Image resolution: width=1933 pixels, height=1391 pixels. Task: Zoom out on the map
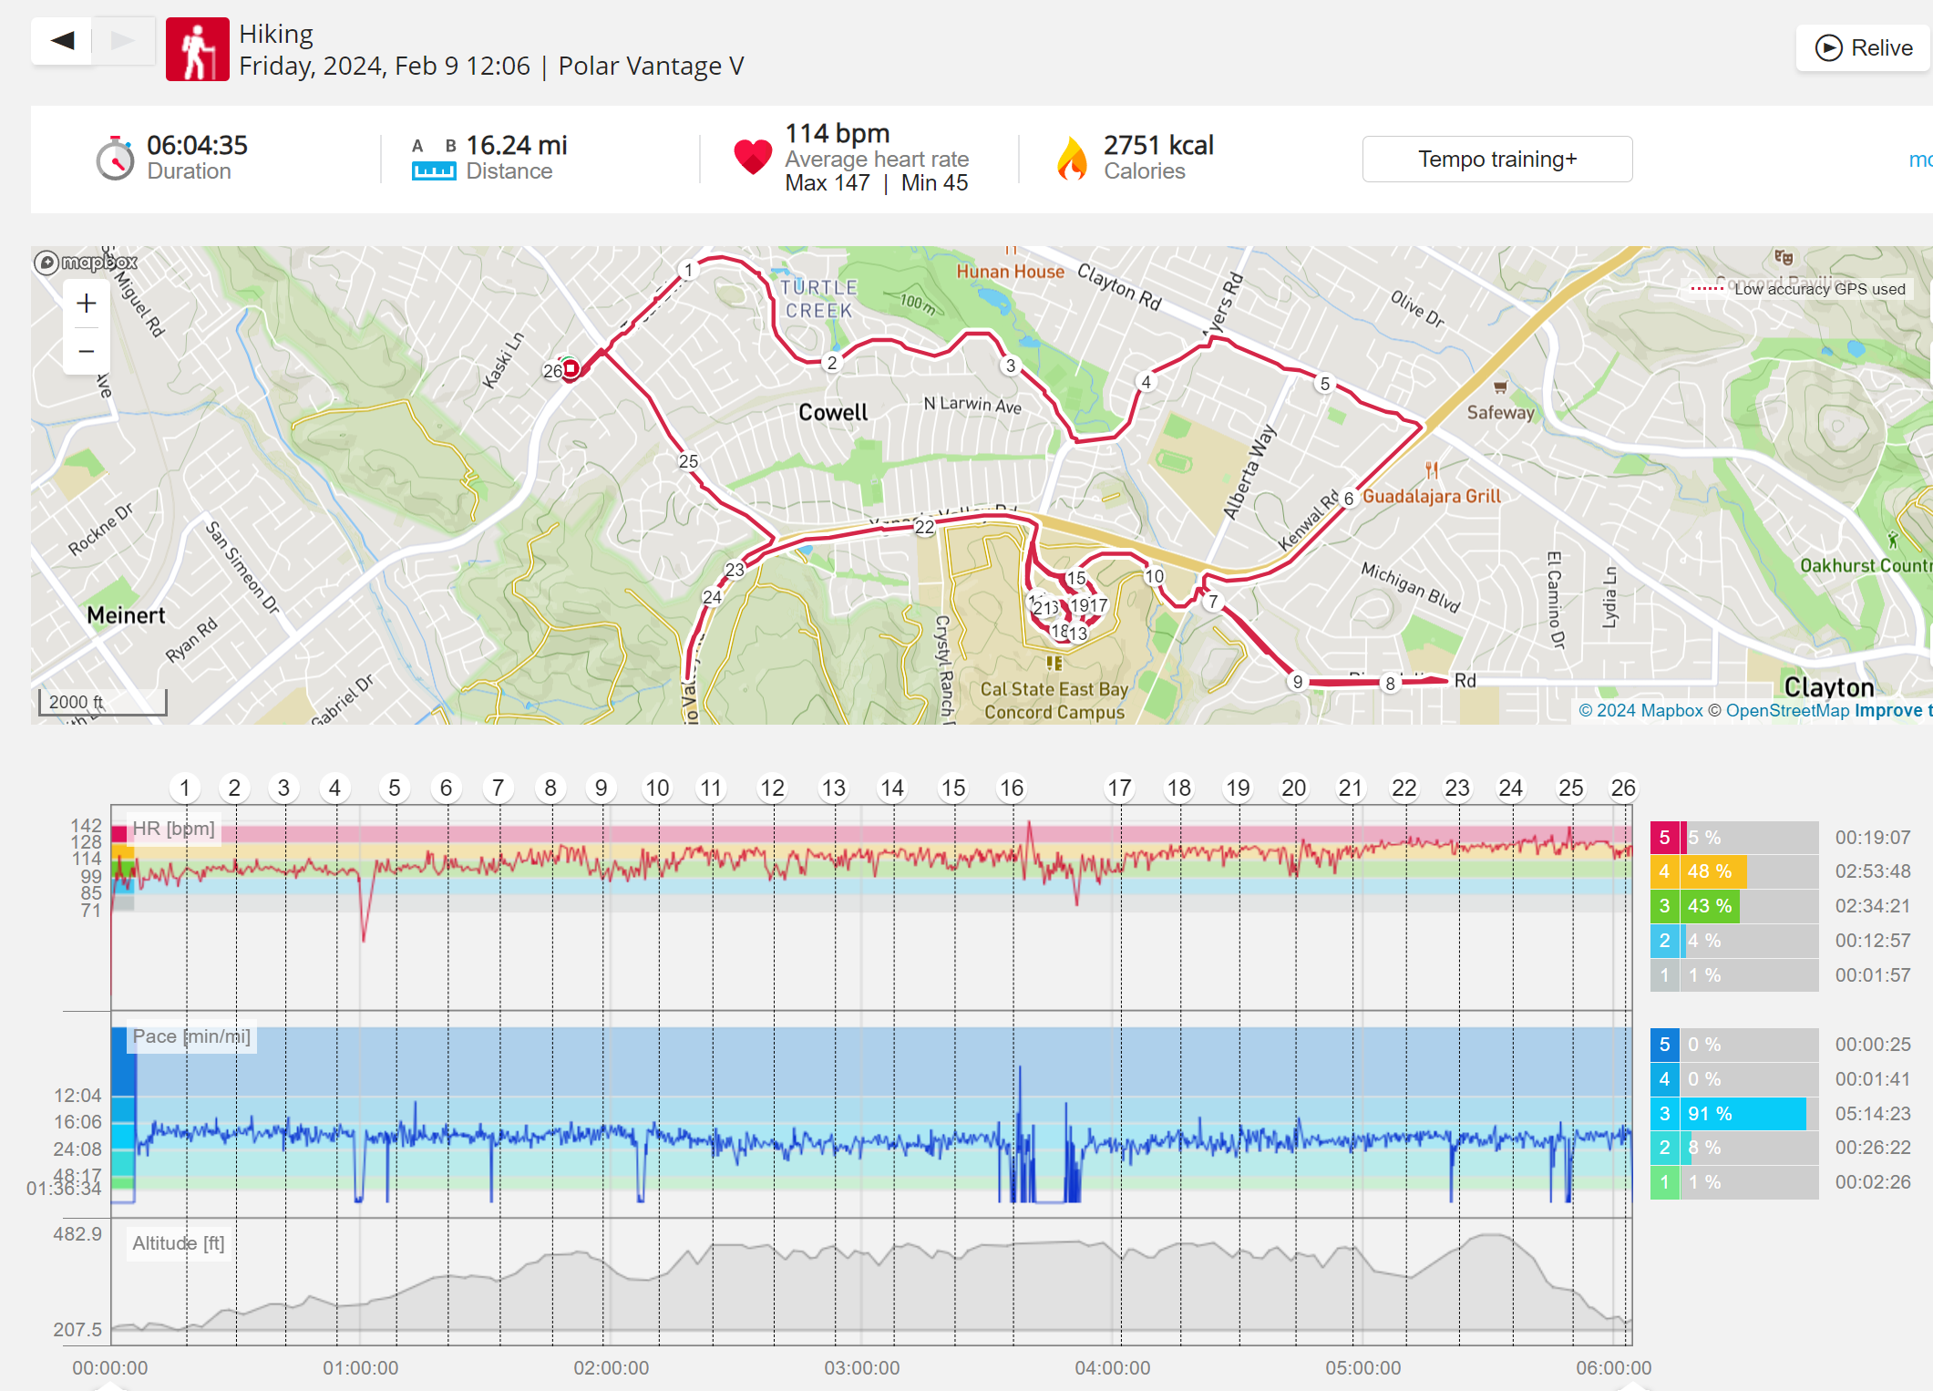87,351
